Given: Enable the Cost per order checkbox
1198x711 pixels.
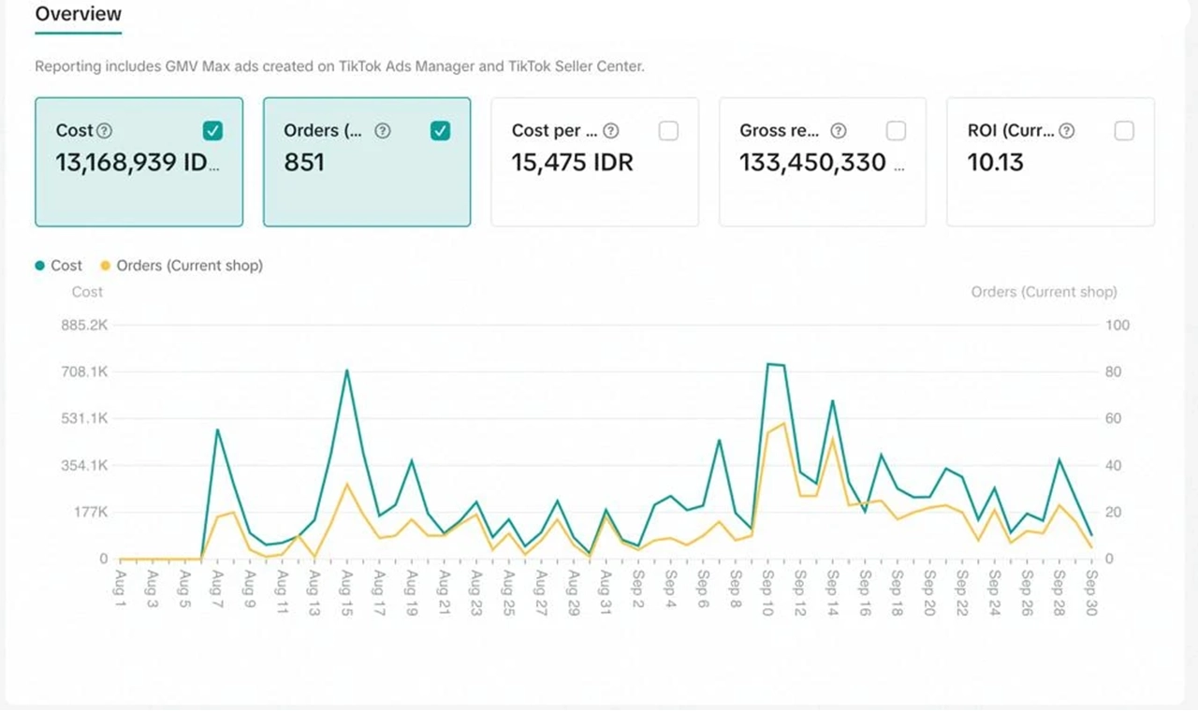Looking at the screenshot, I should 668,131.
